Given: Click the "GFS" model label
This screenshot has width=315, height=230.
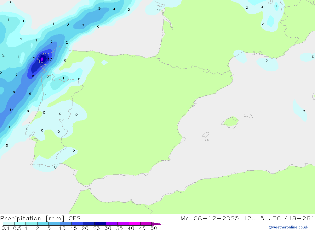Looking at the screenshot, I should (75, 218).
